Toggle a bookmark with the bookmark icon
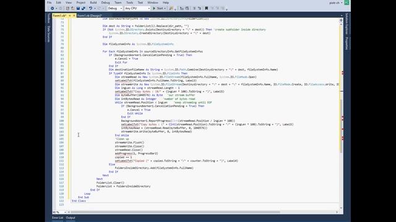 [x=206, y=8]
